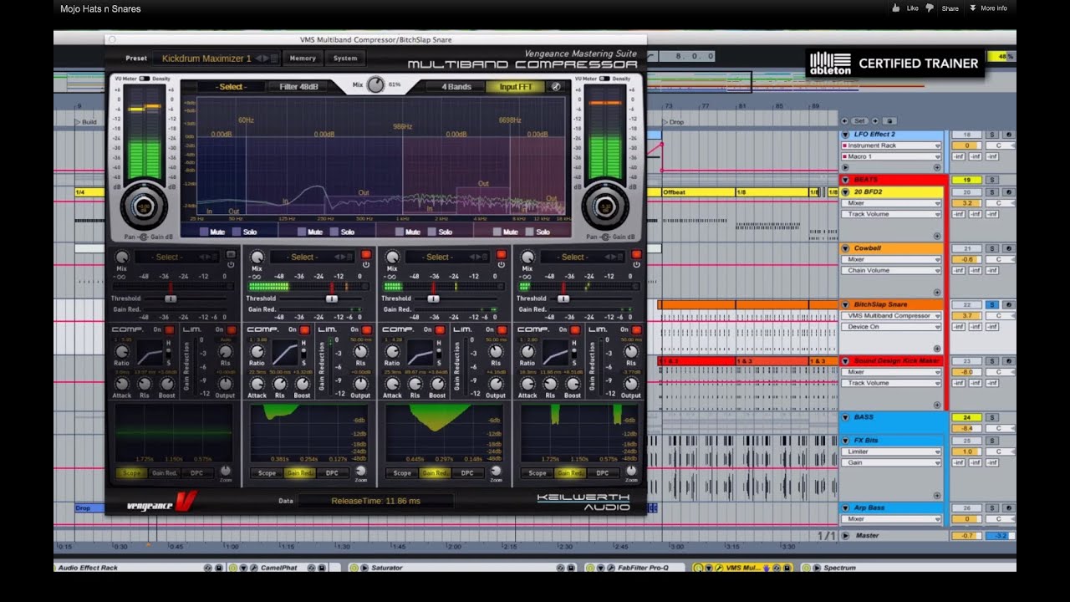Click the round icon right of Input FFT
Image resolution: width=1070 pixels, height=602 pixels.
[556, 87]
